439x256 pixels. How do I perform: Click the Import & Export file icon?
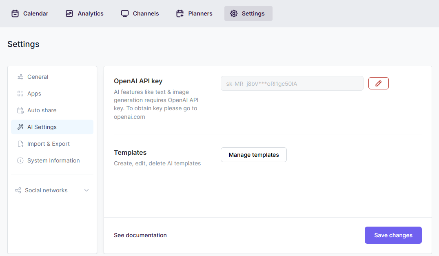20,144
